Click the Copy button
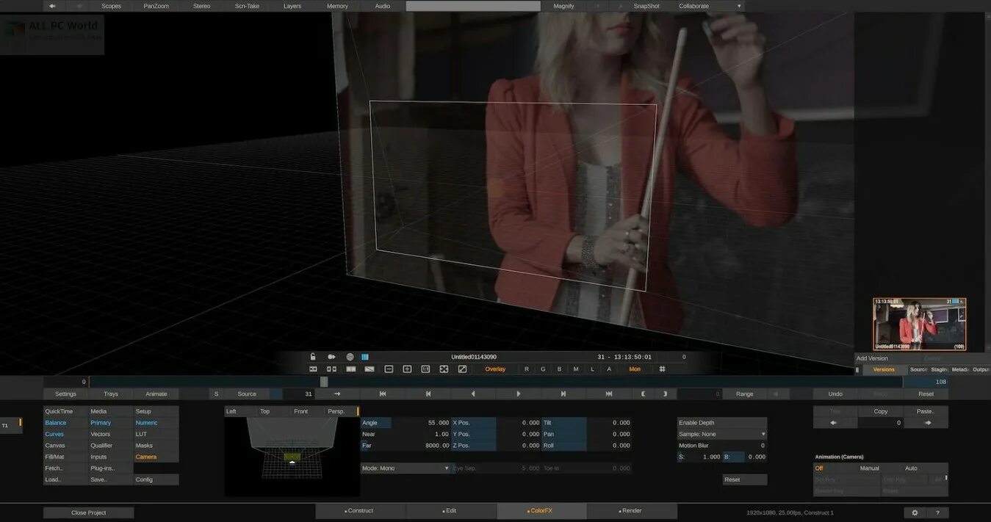 [881, 412]
